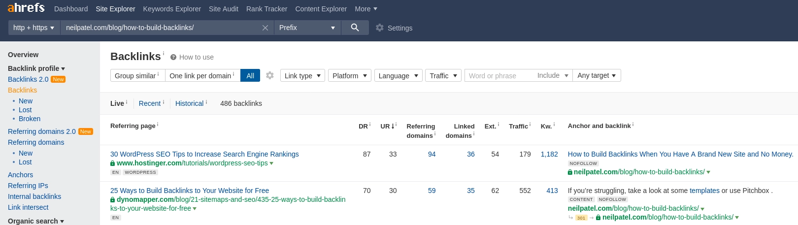Open the Platform filter dropdown

tap(350, 75)
